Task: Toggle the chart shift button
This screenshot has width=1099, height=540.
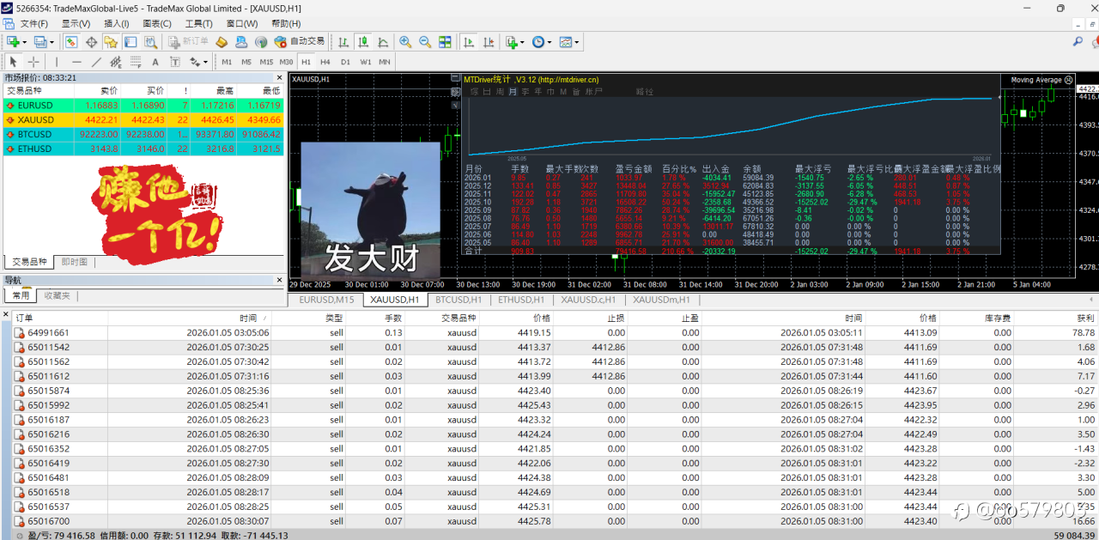Action: [x=489, y=41]
